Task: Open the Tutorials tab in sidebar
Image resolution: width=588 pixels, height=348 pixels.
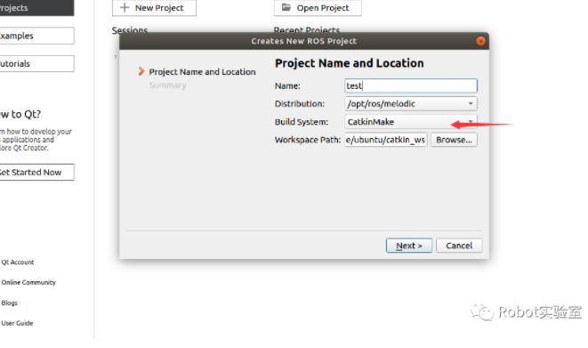Action: [x=36, y=64]
